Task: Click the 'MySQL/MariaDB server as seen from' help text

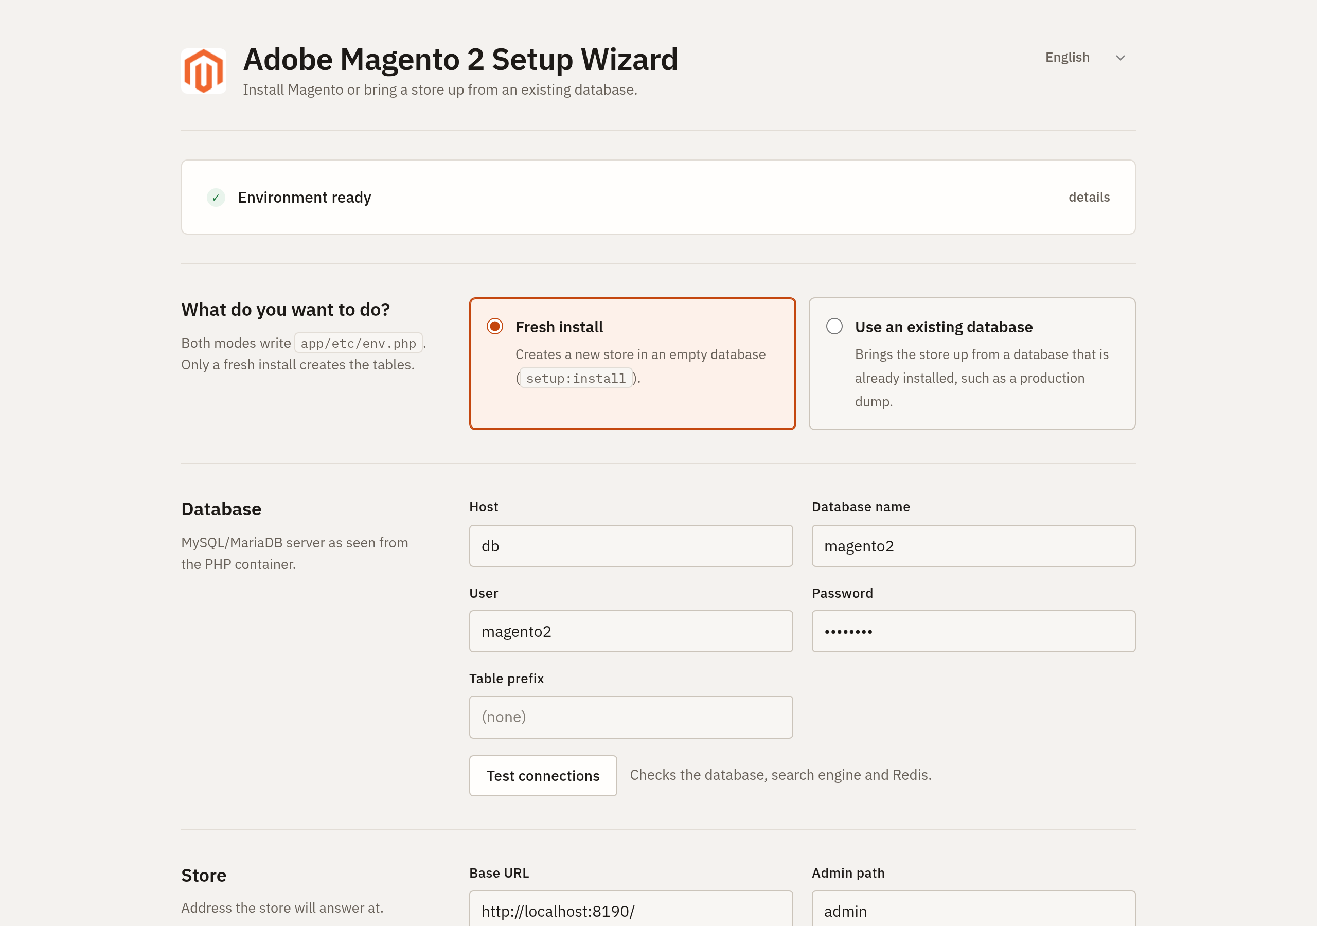Action: pyautogui.click(x=295, y=554)
